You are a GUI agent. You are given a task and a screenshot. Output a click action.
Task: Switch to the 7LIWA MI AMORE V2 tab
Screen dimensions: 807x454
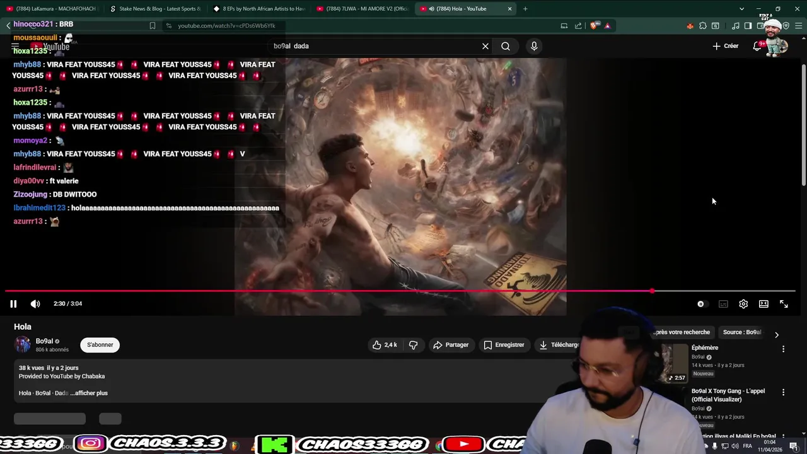(361, 9)
